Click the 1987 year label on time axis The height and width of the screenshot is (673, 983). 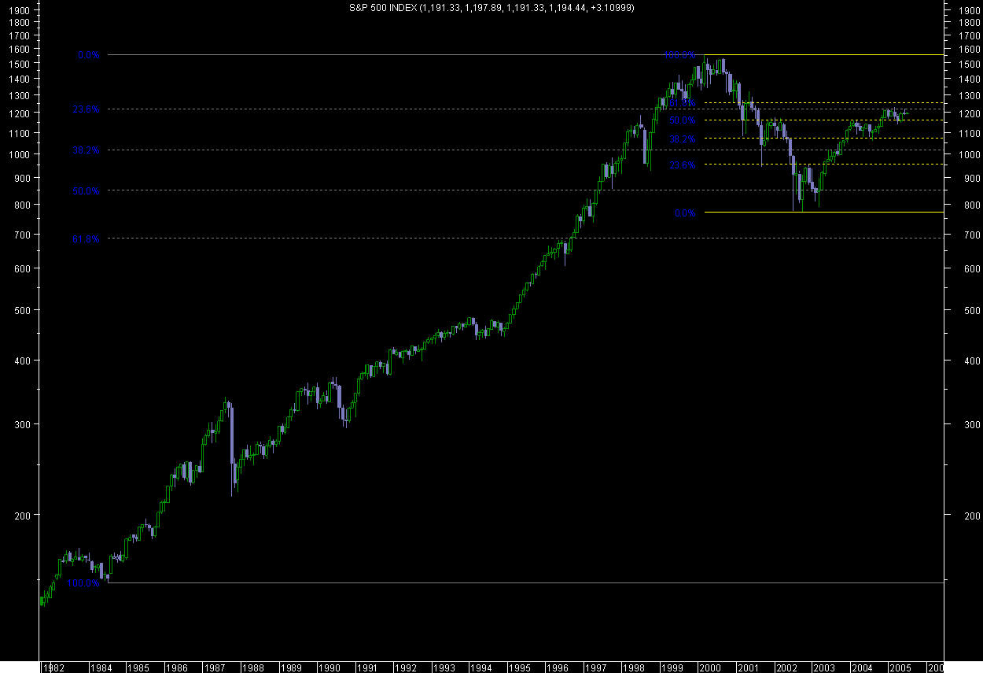coord(215,667)
